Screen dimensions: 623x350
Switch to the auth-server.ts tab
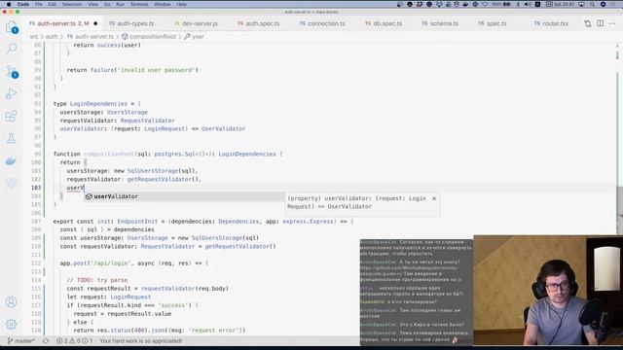click(x=62, y=23)
